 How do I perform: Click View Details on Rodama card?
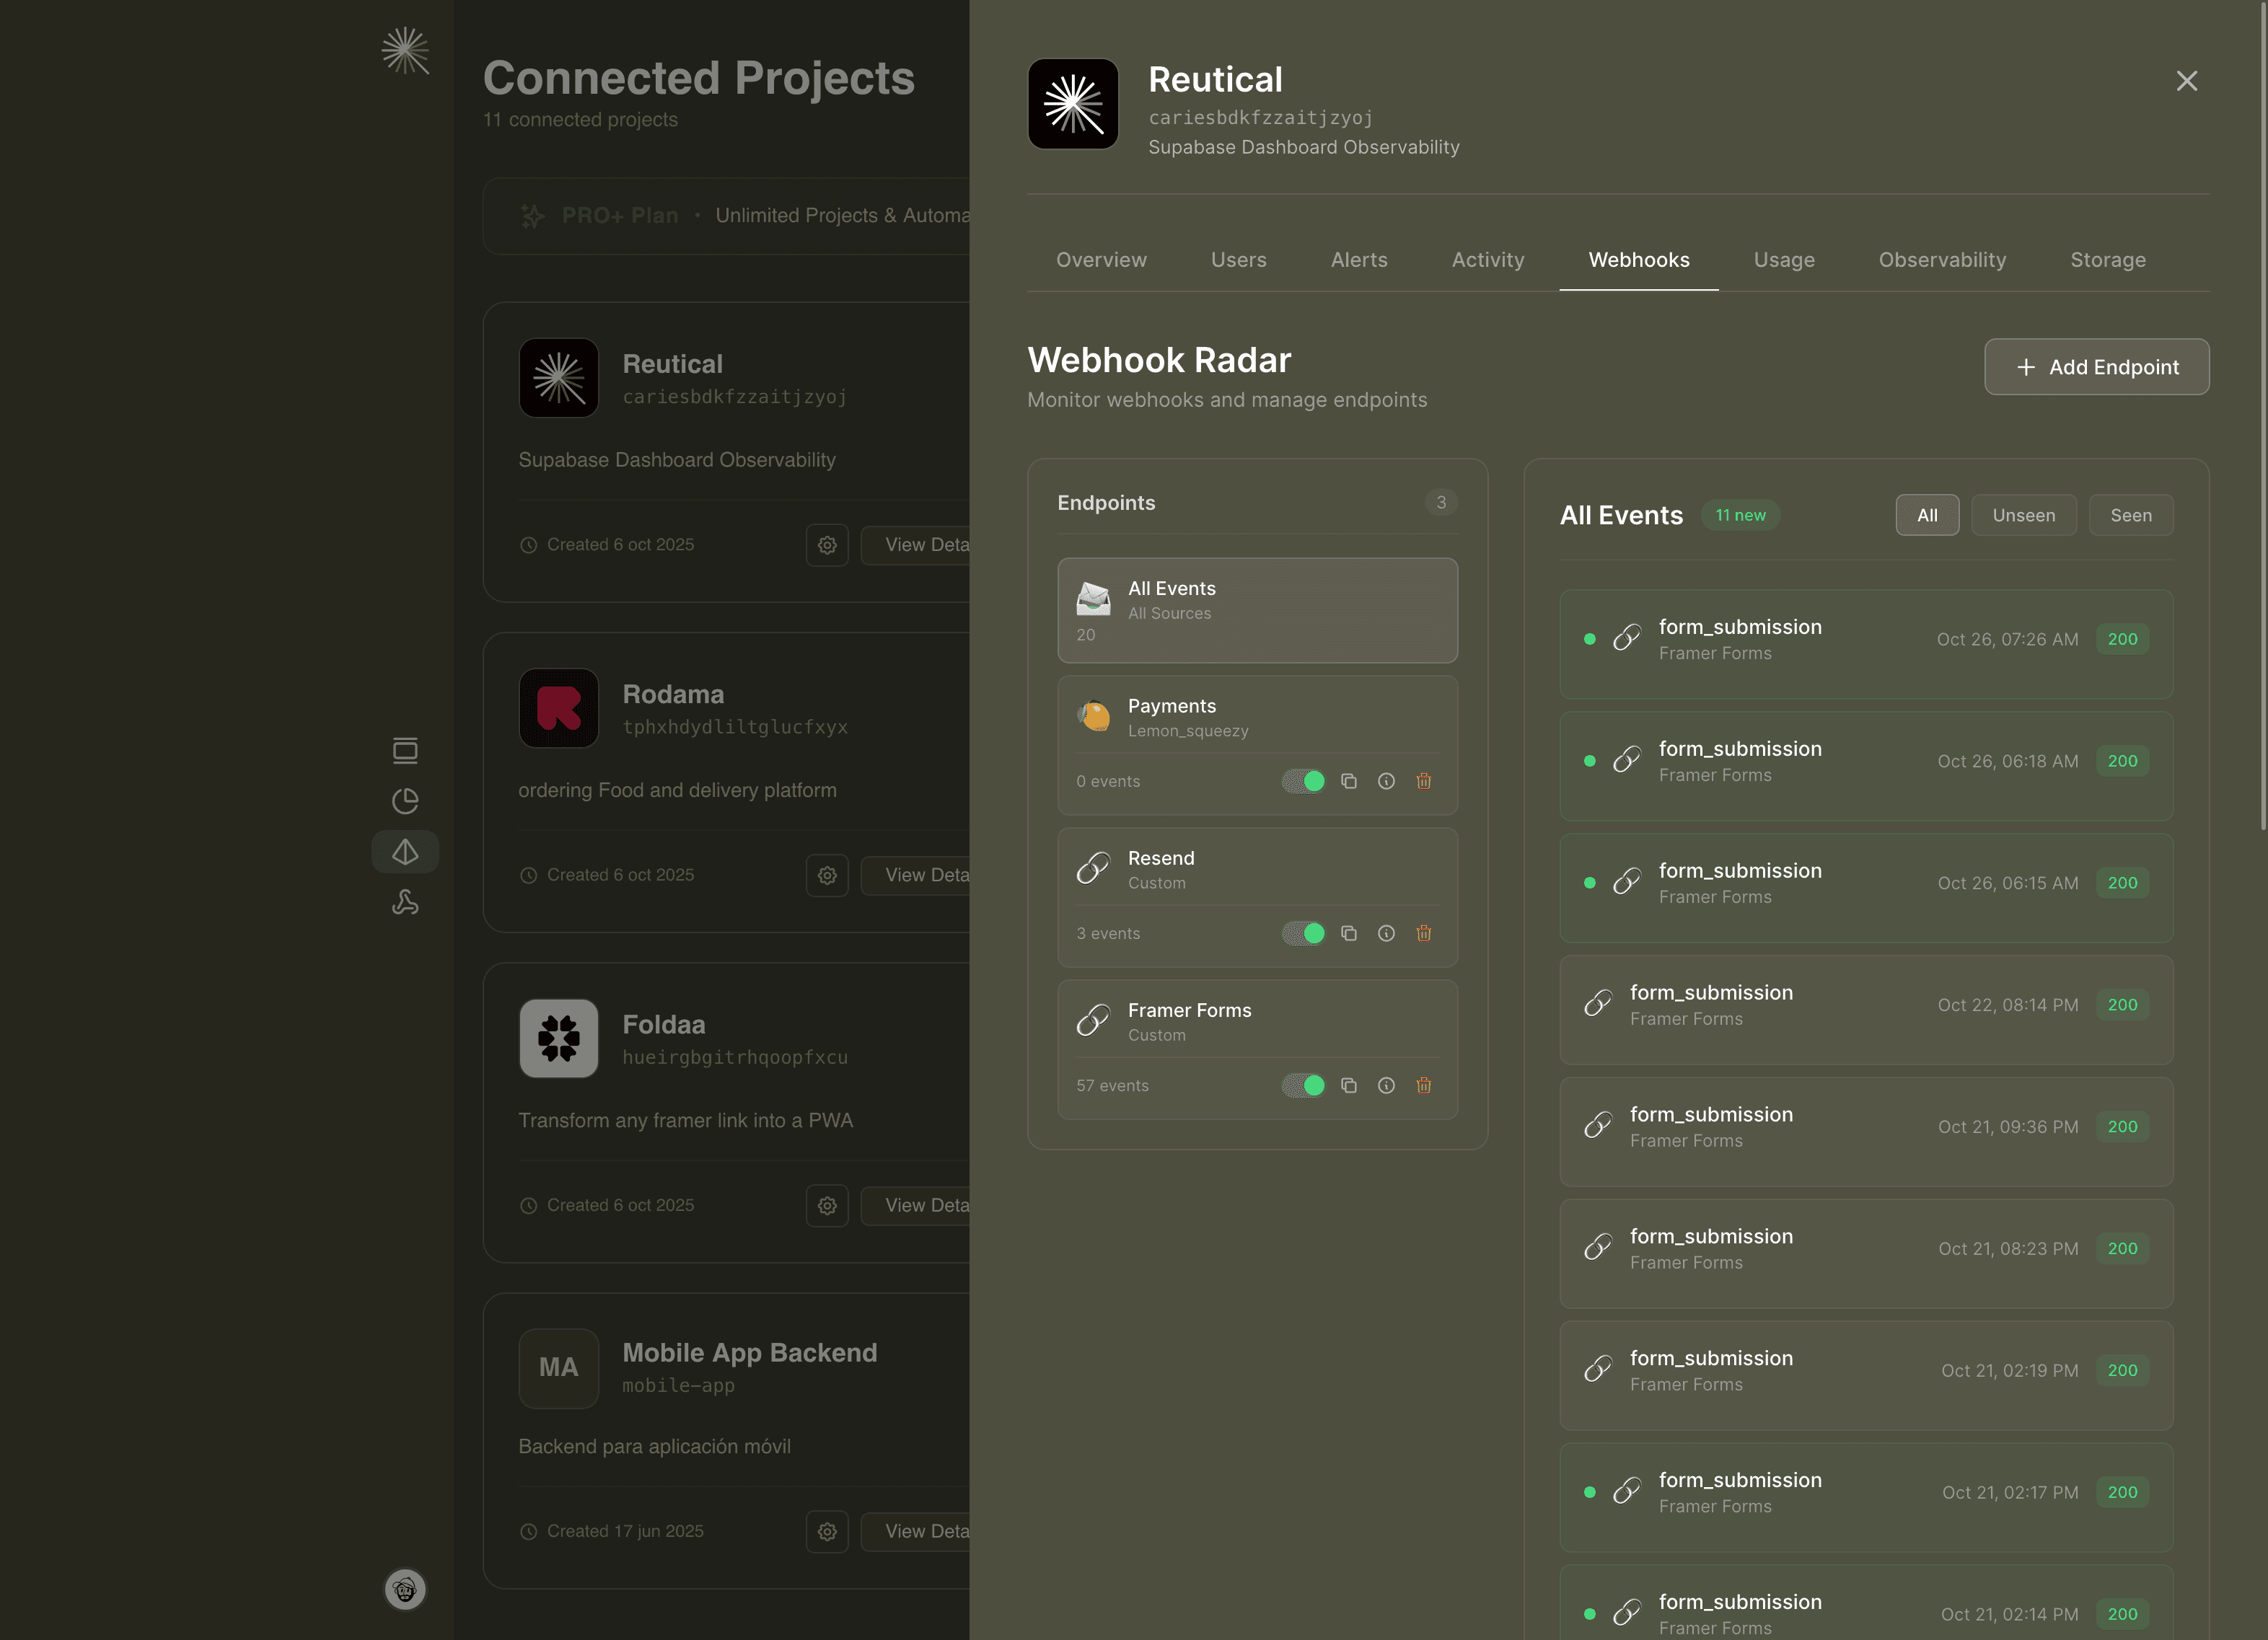(915, 875)
